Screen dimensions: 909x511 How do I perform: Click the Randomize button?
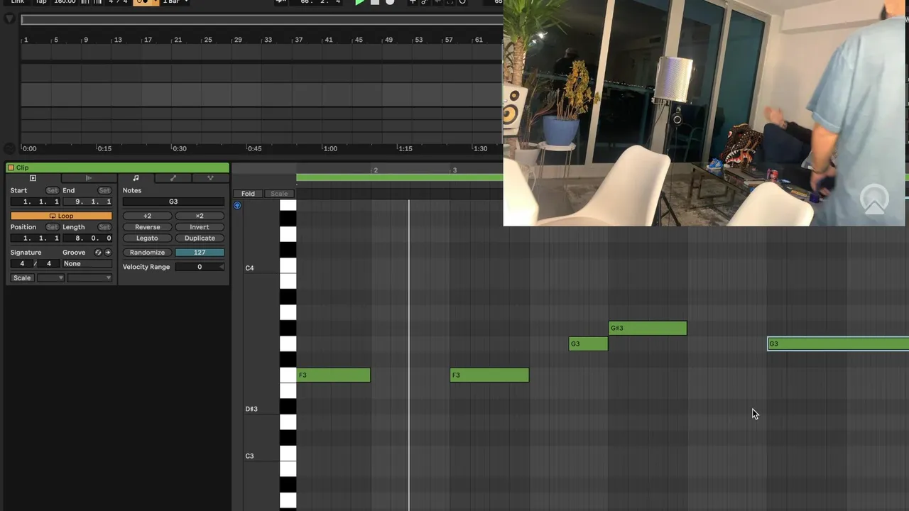pyautogui.click(x=147, y=253)
